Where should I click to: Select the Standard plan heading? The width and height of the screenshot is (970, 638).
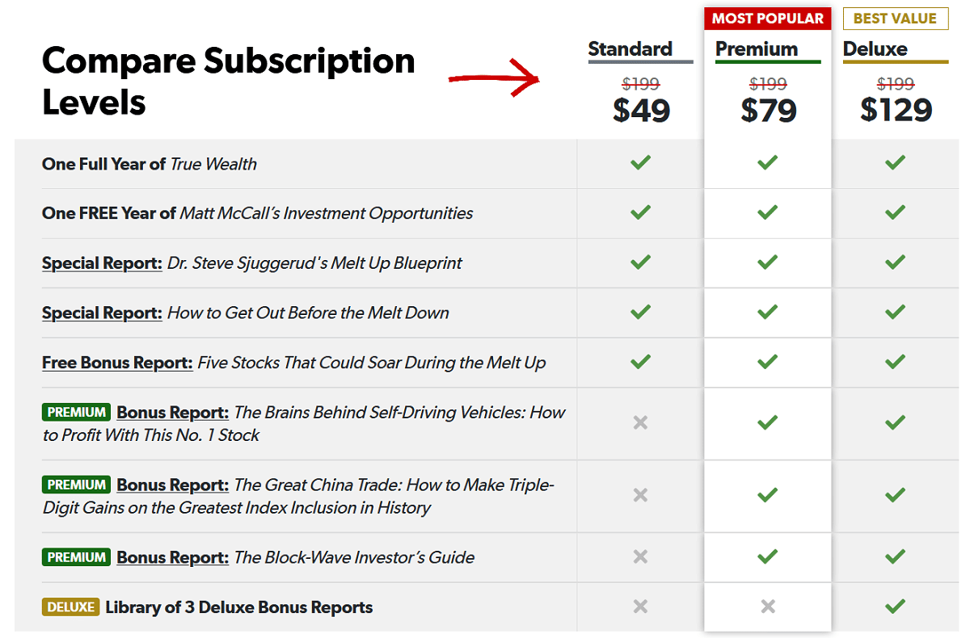[x=630, y=48]
